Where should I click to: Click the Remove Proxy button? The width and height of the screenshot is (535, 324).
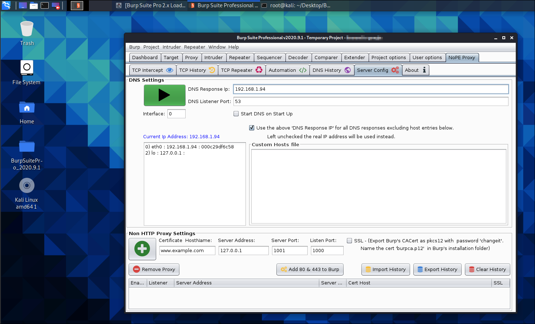154,269
